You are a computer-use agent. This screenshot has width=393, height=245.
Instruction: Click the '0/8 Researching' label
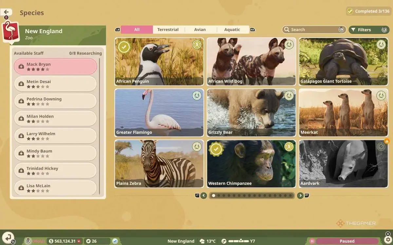click(85, 53)
